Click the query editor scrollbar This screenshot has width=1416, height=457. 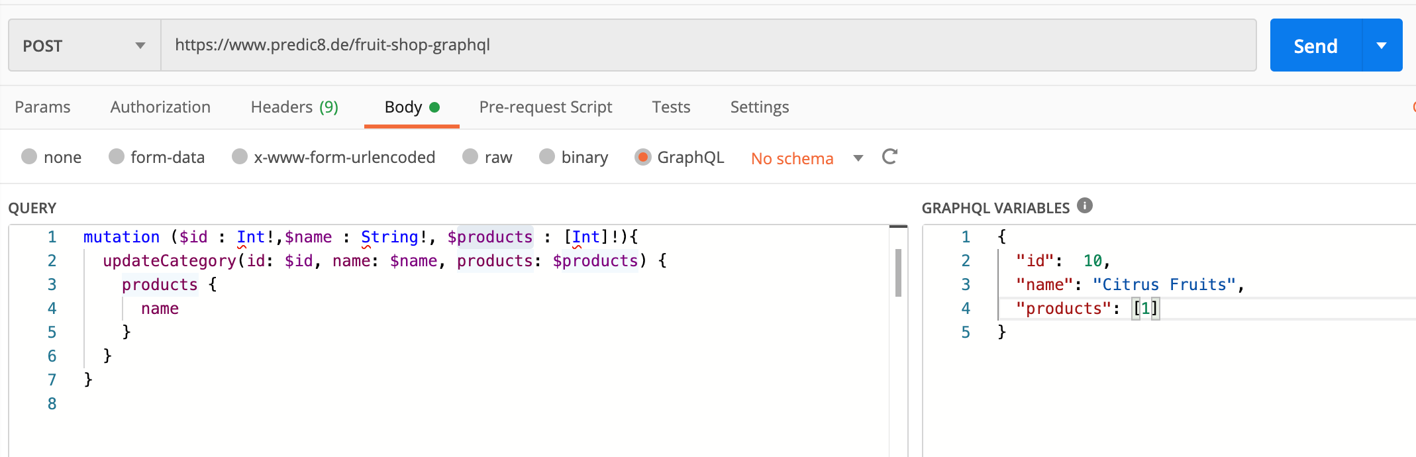coord(898,273)
